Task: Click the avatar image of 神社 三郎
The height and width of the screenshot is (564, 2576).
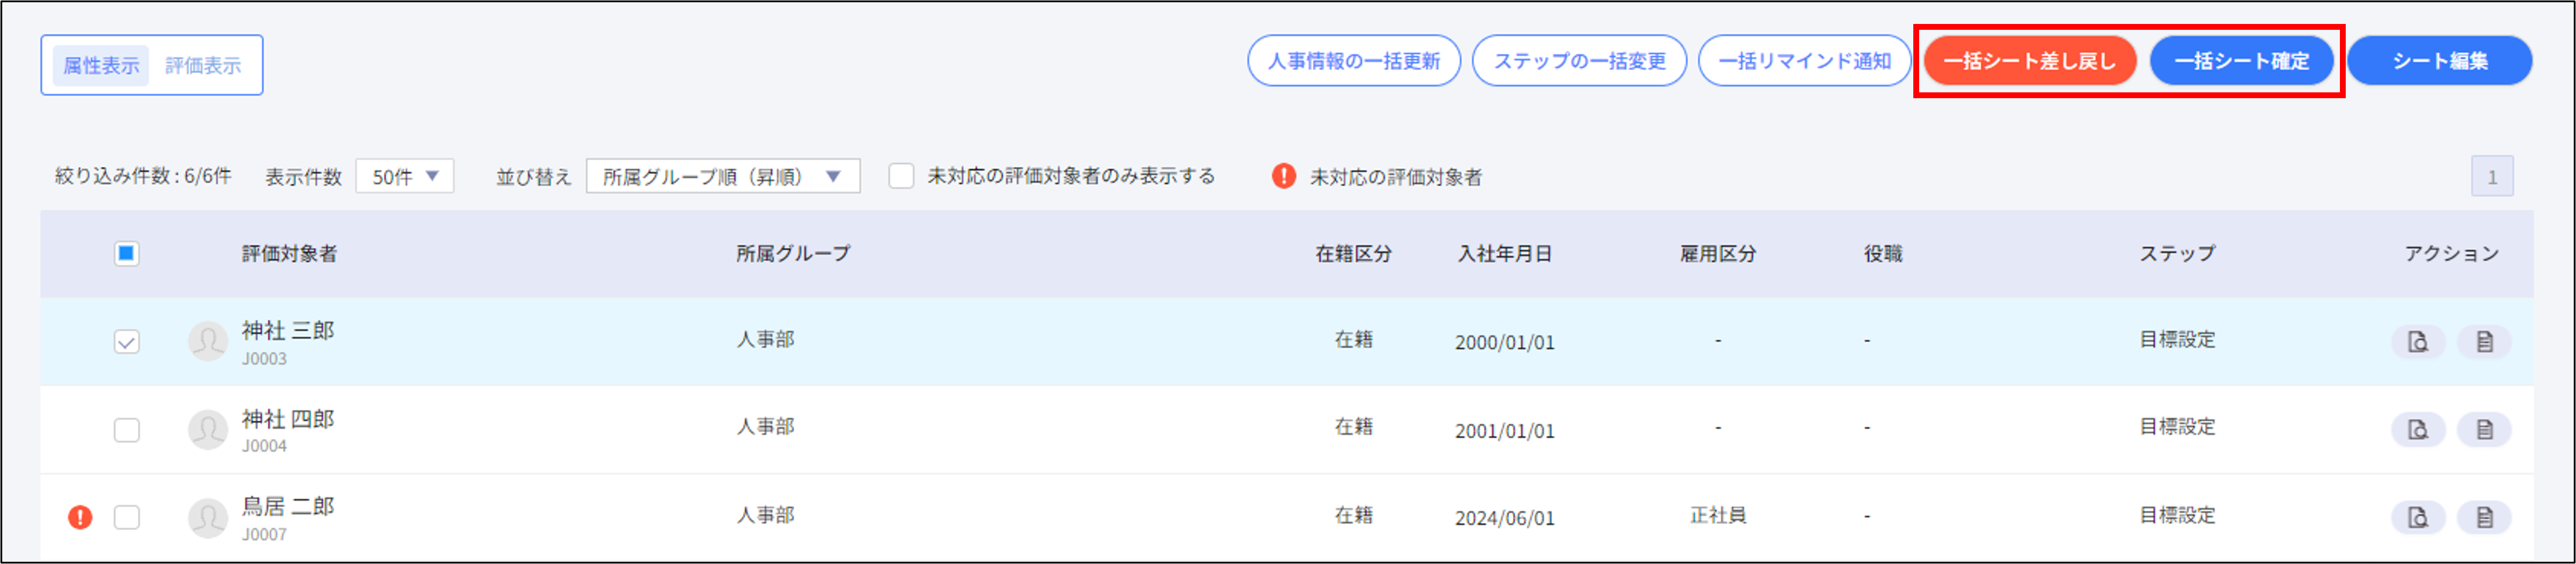Action: pyautogui.click(x=208, y=340)
